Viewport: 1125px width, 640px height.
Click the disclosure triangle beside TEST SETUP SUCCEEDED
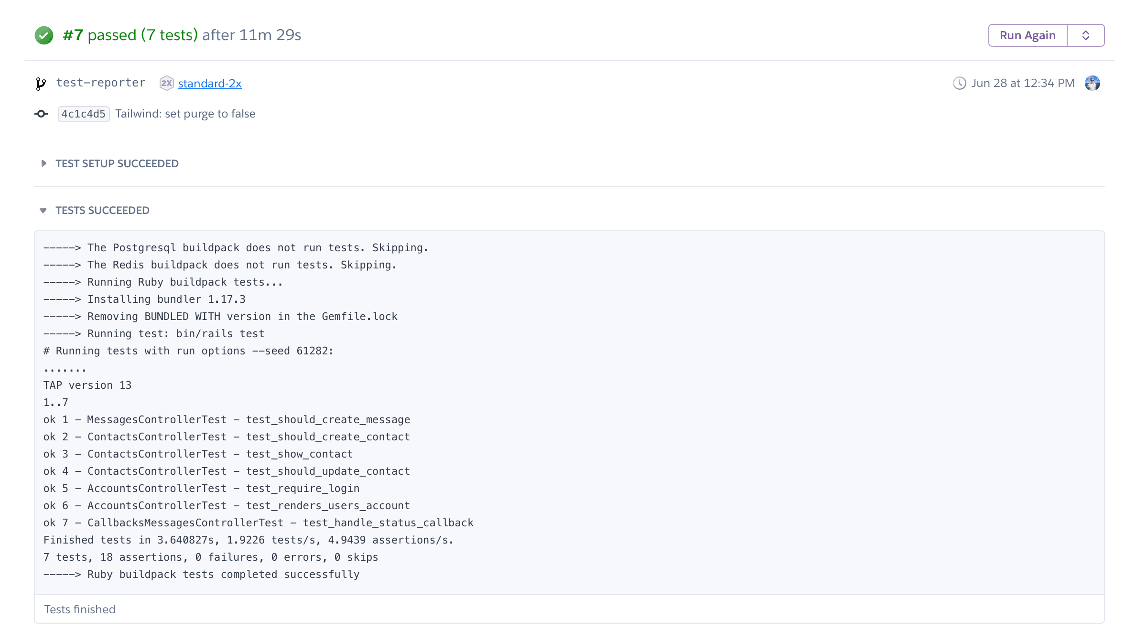tap(43, 163)
